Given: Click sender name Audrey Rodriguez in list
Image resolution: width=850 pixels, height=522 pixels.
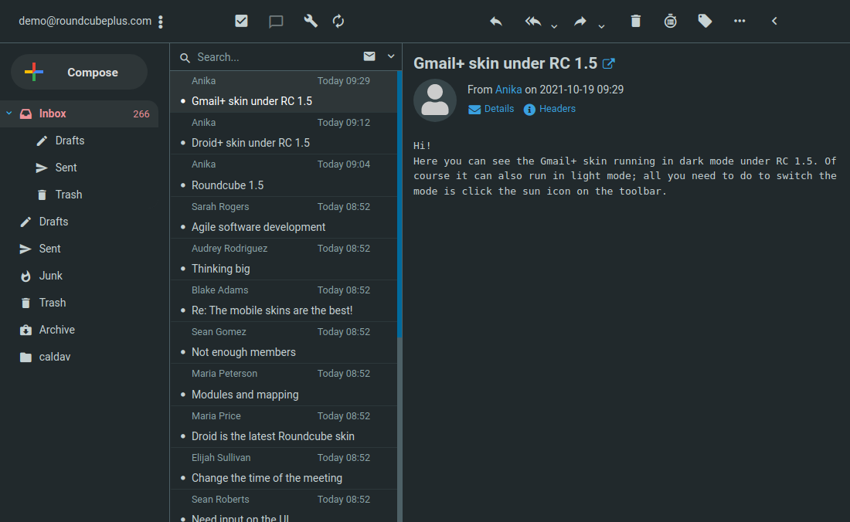Looking at the screenshot, I should pyautogui.click(x=229, y=249).
